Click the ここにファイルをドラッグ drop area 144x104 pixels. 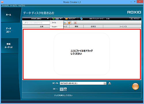[82, 54]
